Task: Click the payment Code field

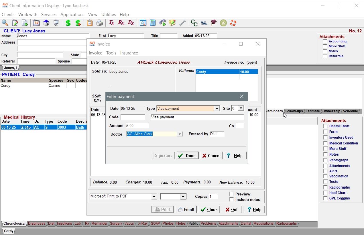Action: tap(133, 117)
